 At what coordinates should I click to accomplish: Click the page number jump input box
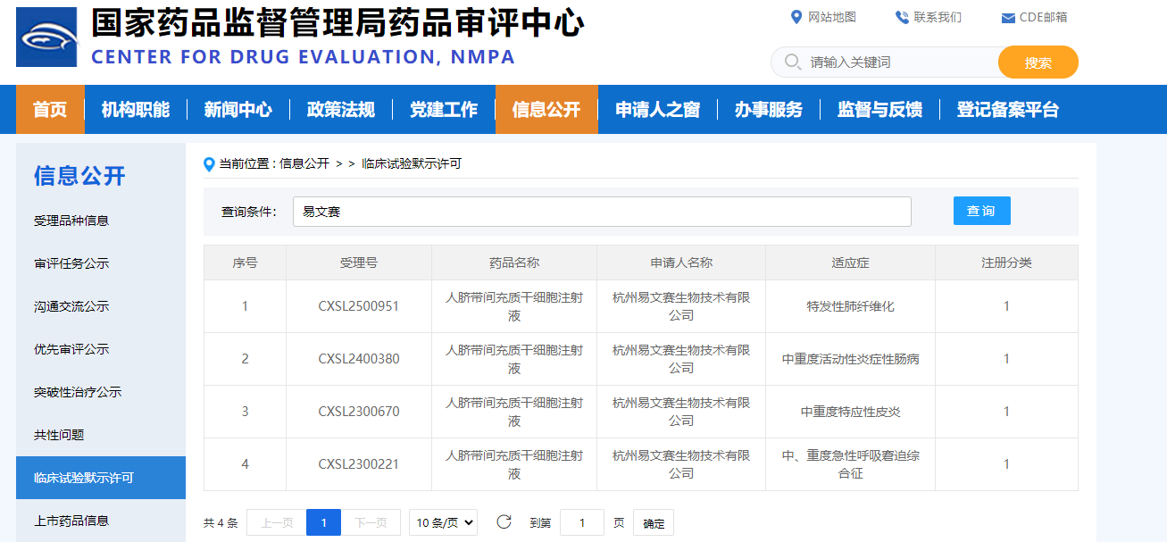(x=581, y=522)
